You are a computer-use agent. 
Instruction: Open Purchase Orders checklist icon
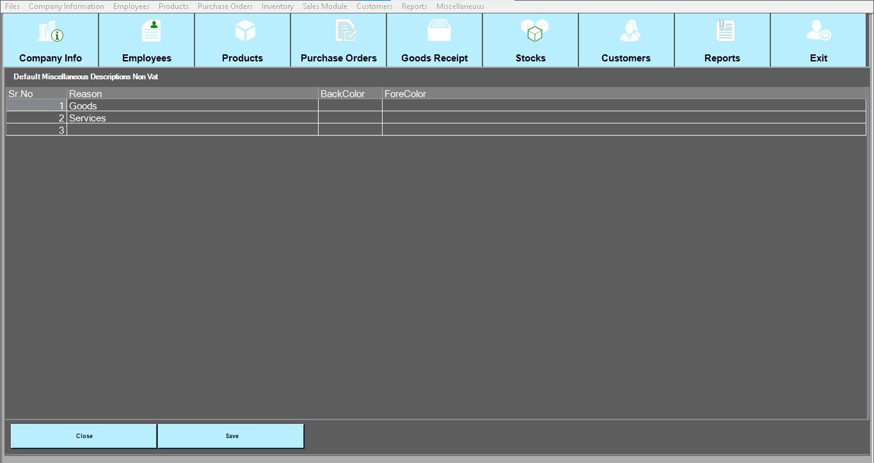tap(346, 31)
